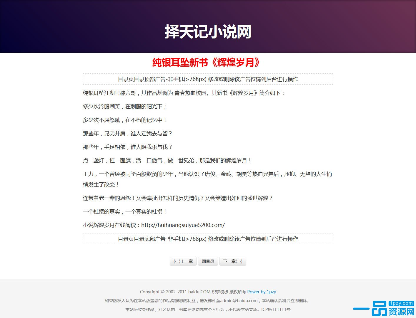The width and height of the screenshot is (416, 318).
Task: Click the 择天记小说网 site title
Action: coord(208,32)
